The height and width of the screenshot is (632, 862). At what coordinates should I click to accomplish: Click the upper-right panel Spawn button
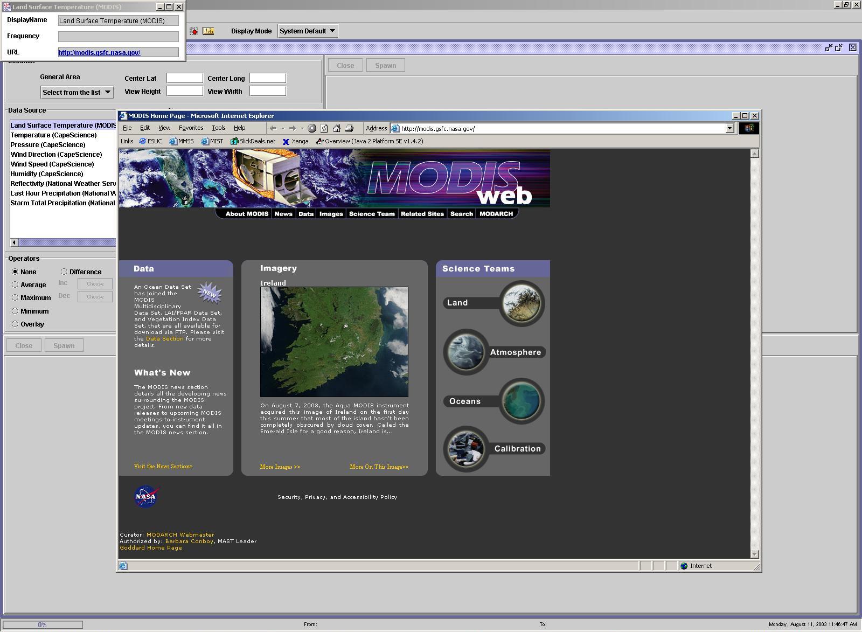tap(386, 65)
